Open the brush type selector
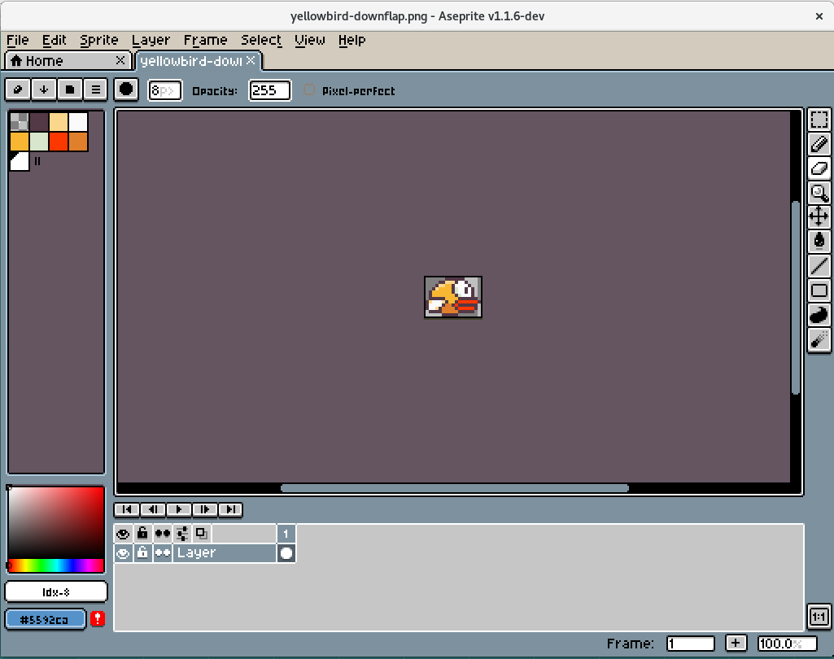Viewport: 834px width, 659px height. point(126,89)
